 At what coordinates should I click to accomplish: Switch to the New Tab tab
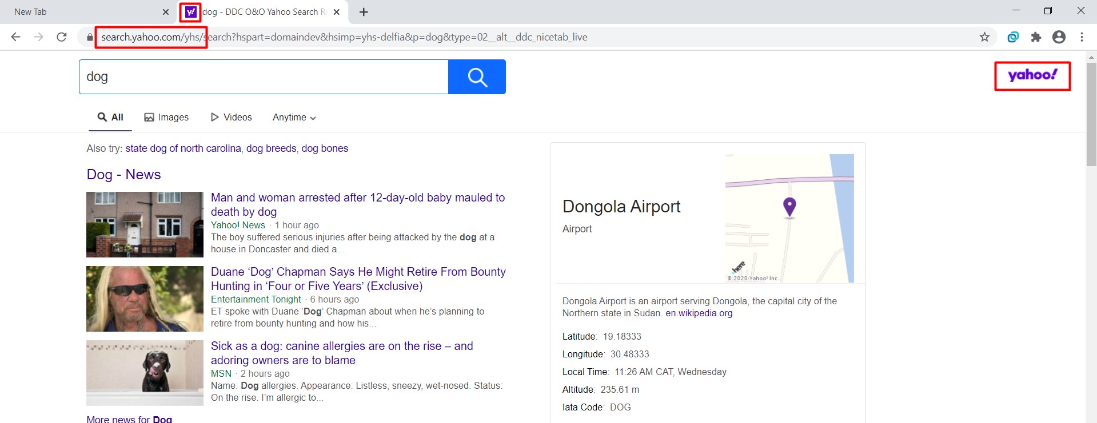(87, 12)
